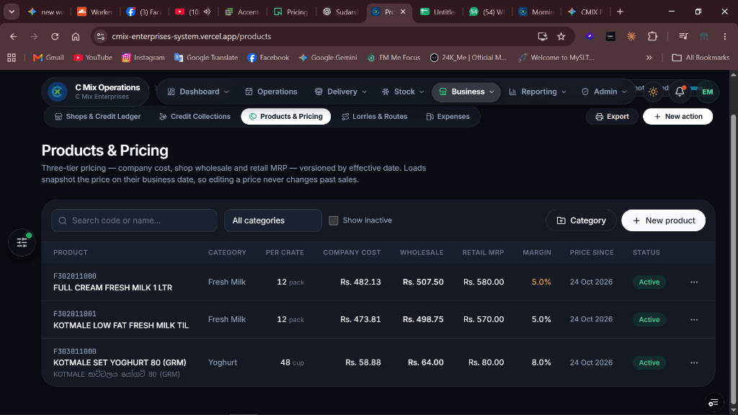Expand the Reporting menu
738x415 pixels.
tap(538, 92)
